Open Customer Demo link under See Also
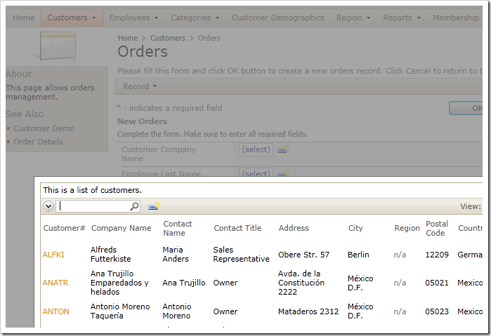Screen dimensions: 491x336 [44, 128]
